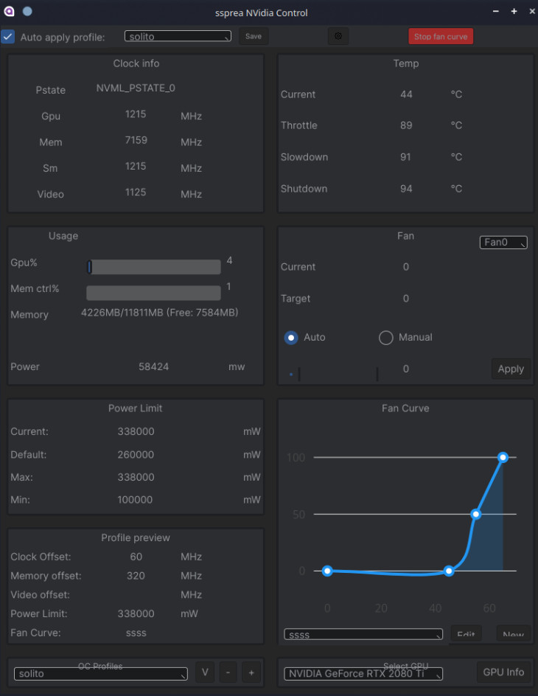Click the fan curve point at temperature 0

327,571
